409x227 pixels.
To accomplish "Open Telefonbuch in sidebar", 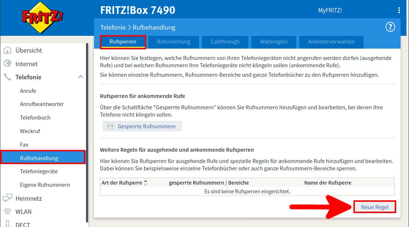I will pyautogui.click(x=35, y=118).
